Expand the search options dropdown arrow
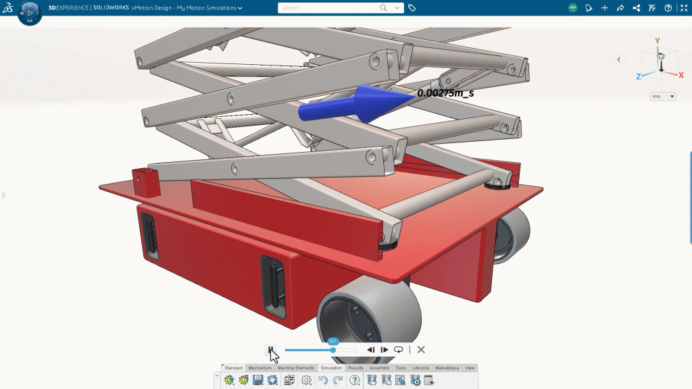Viewport: 692px width, 389px height. (x=397, y=8)
